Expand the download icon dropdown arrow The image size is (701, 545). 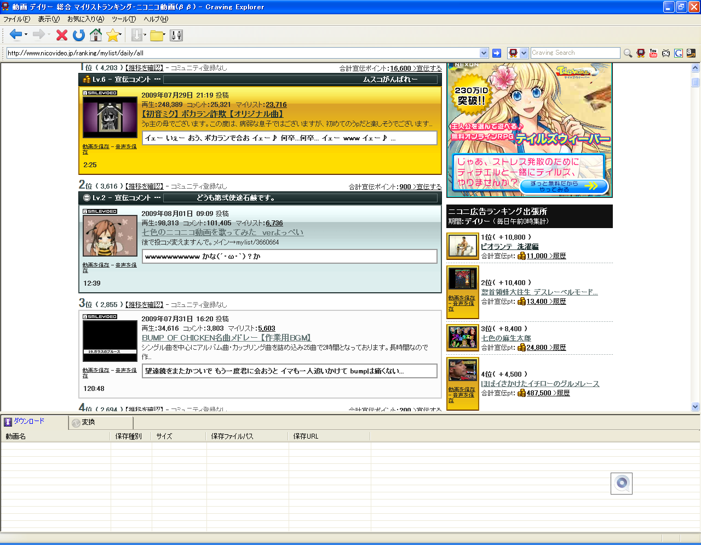coord(145,35)
